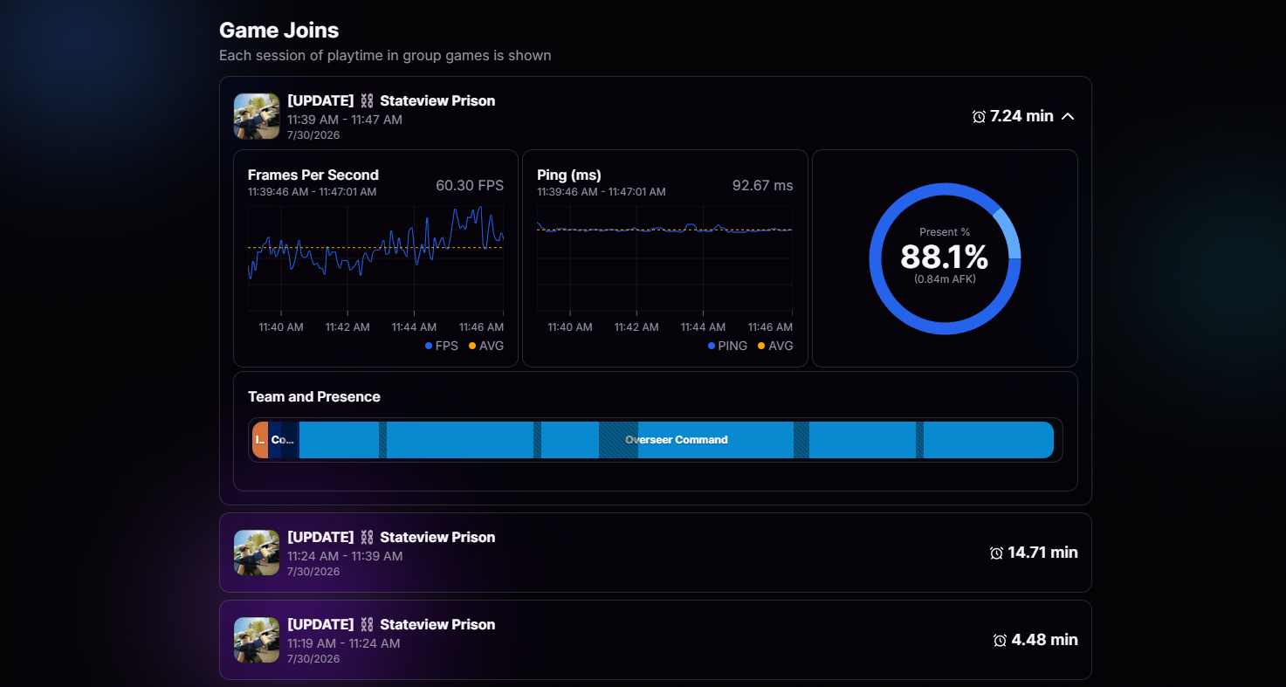Image resolution: width=1286 pixels, height=687 pixels.
Task: Click the alarm clock icon beside 4.48 min
Action: pyautogui.click(x=1001, y=640)
